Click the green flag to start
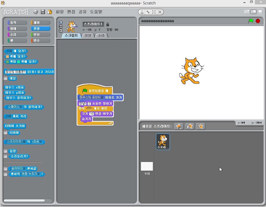The height and width of the screenshot is (207, 266). tap(250, 21)
